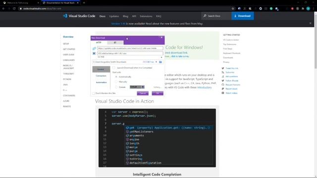This screenshot has height=178, width=317.
Task: Select the Queue start option
Action: coord(116,87)
